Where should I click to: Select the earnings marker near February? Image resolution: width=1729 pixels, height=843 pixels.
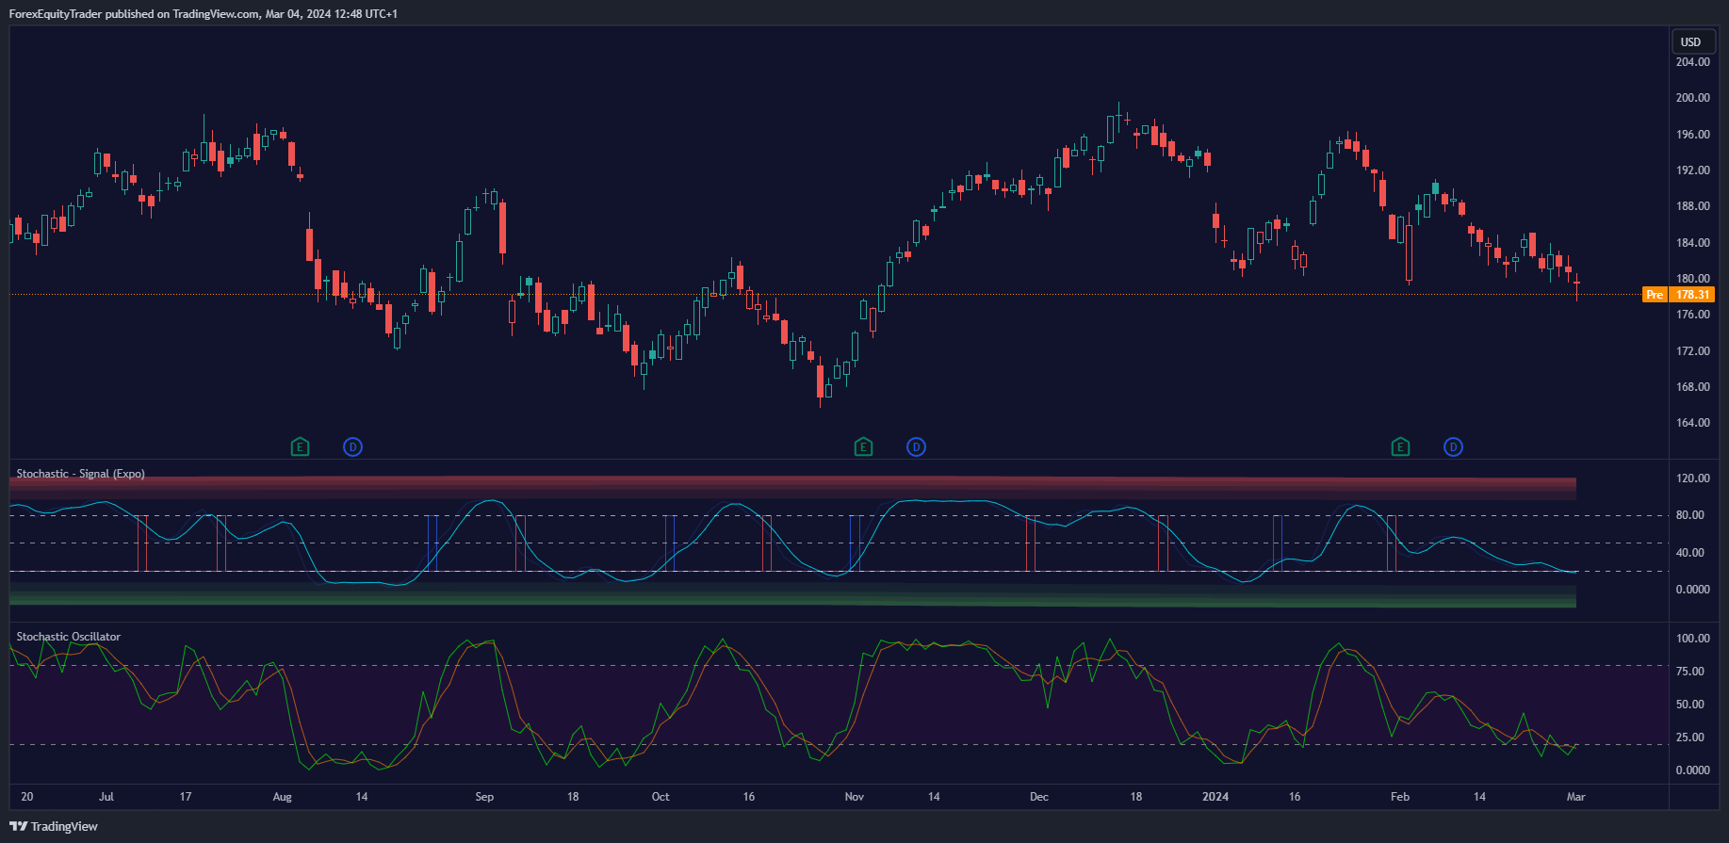pyautogui.click(x=1400, y=446)
